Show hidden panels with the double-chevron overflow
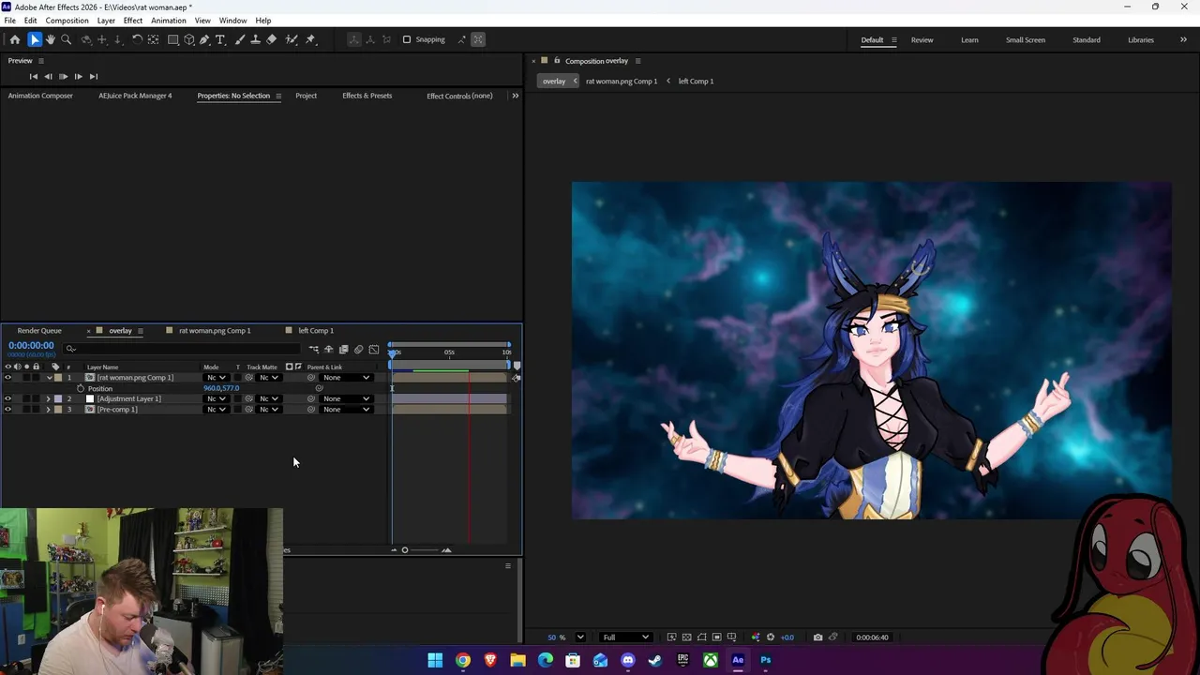 click(x=515, y=96)
